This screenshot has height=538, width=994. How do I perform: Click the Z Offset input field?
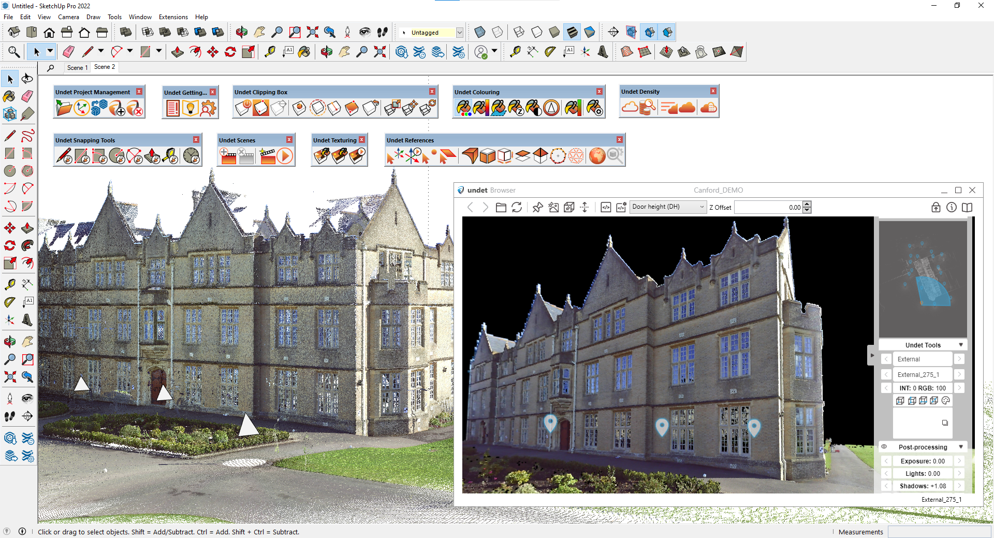tap(768, 207)
